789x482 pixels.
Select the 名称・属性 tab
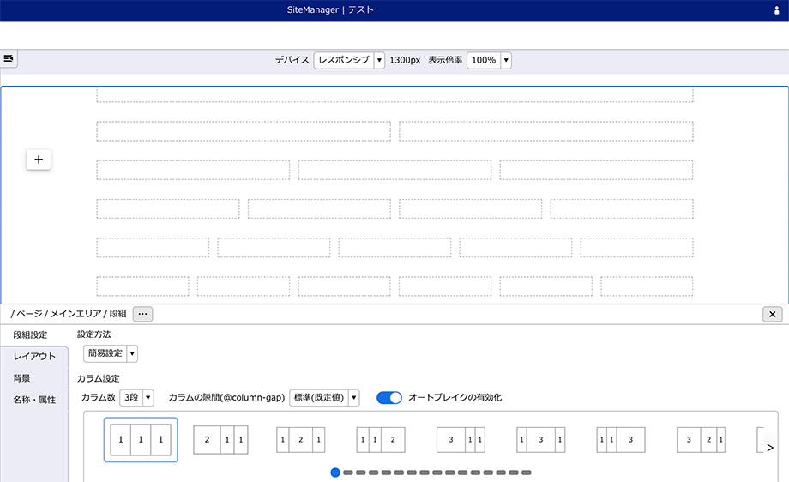pos(34,400)
